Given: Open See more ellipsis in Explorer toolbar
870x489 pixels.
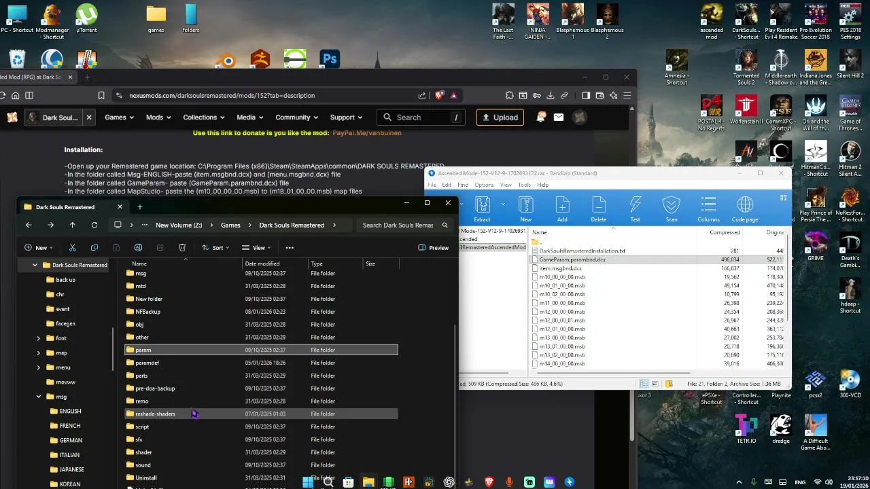Looking at the screenshot, I should [x=290, y=248].
